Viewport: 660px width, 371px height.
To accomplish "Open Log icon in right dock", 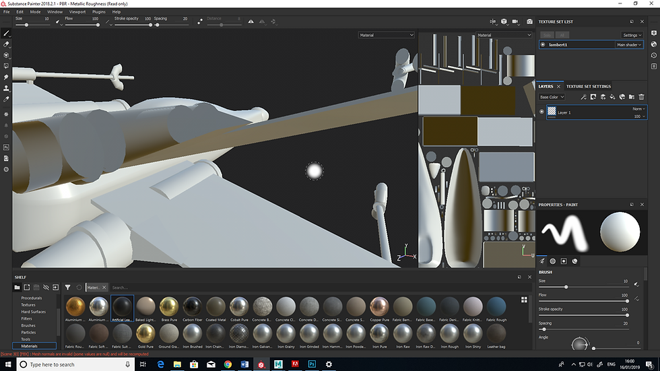I will click(654, 66).
